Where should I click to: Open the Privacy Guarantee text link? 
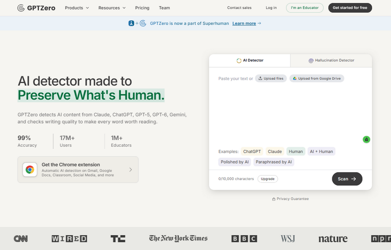(x=293, y=199)
